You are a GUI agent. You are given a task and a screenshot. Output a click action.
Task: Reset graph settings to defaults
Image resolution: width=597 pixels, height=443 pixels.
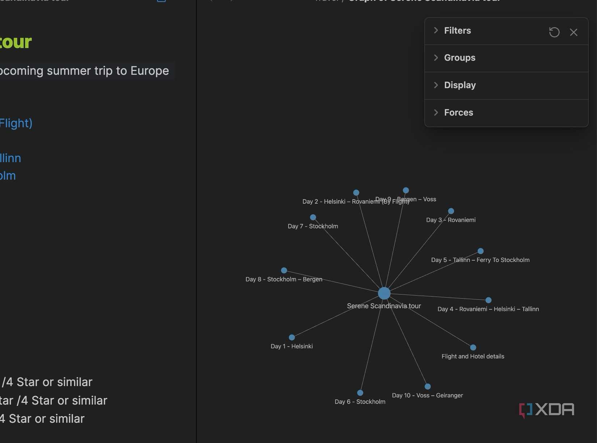click(x=554, y=32)
